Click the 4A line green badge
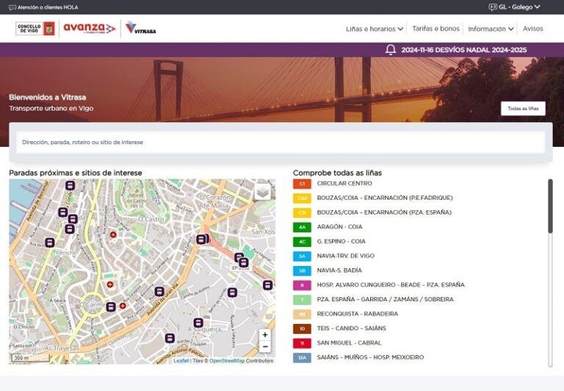 click(302, 227)
